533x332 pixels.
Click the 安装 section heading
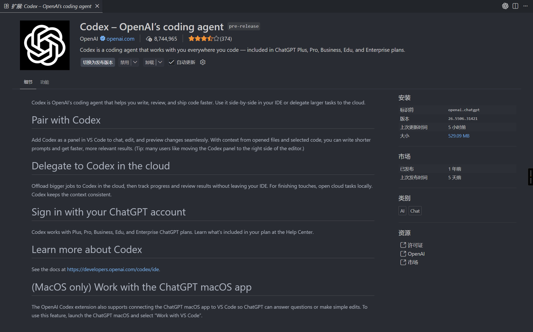(404, 98)
